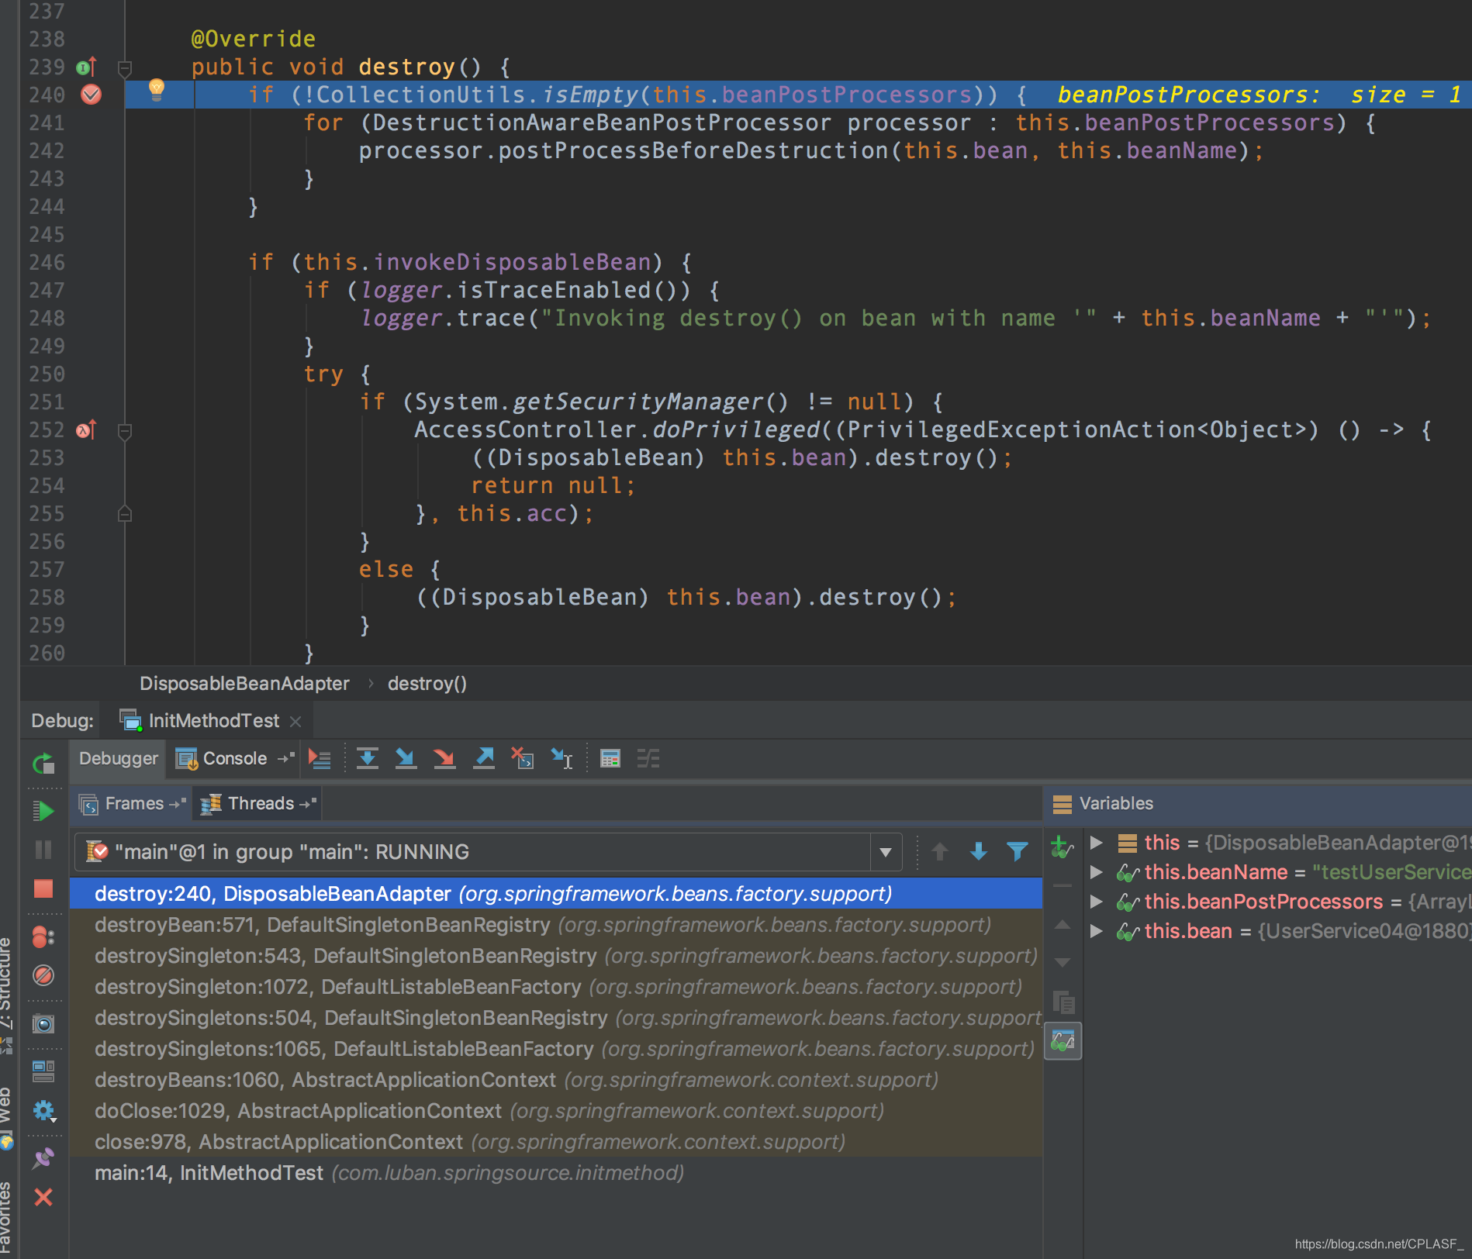Image resolution: width=1472 pixels, height=1259 pixels.
Task: Click line number 246 in gutter
Action: pos(47,262)
